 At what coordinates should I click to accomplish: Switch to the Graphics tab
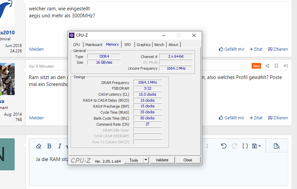click(144, 45)
